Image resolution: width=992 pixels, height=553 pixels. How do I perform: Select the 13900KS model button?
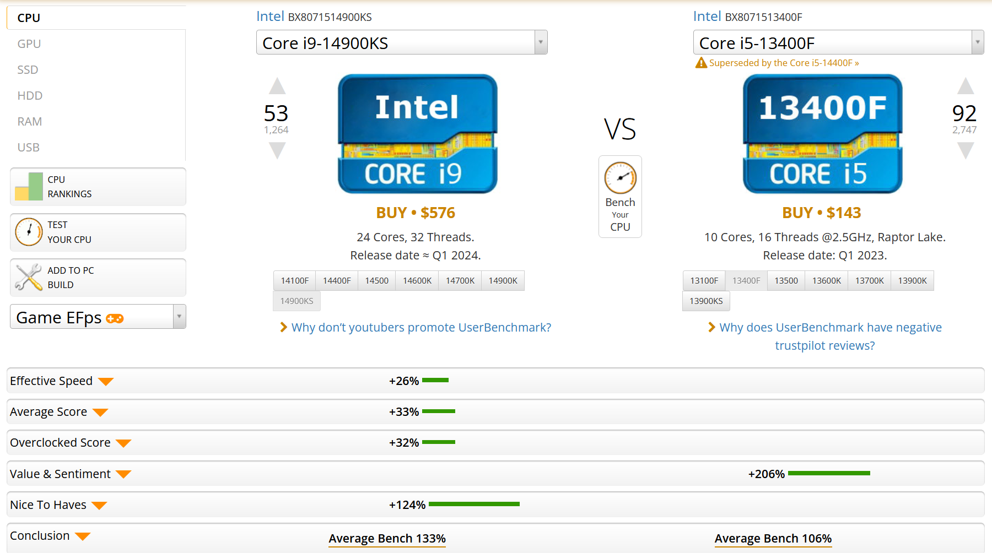click(706, 301)
